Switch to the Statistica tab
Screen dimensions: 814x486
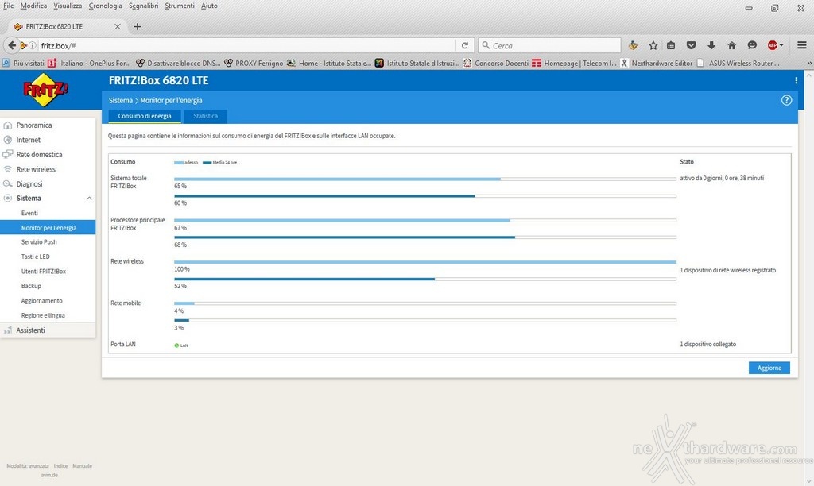(206, 116)
